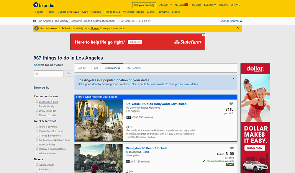The image size is (295, 173).
Task: Check the Air, helicopter & balloon tours checkbox
Action: click(x=37, y=140)
